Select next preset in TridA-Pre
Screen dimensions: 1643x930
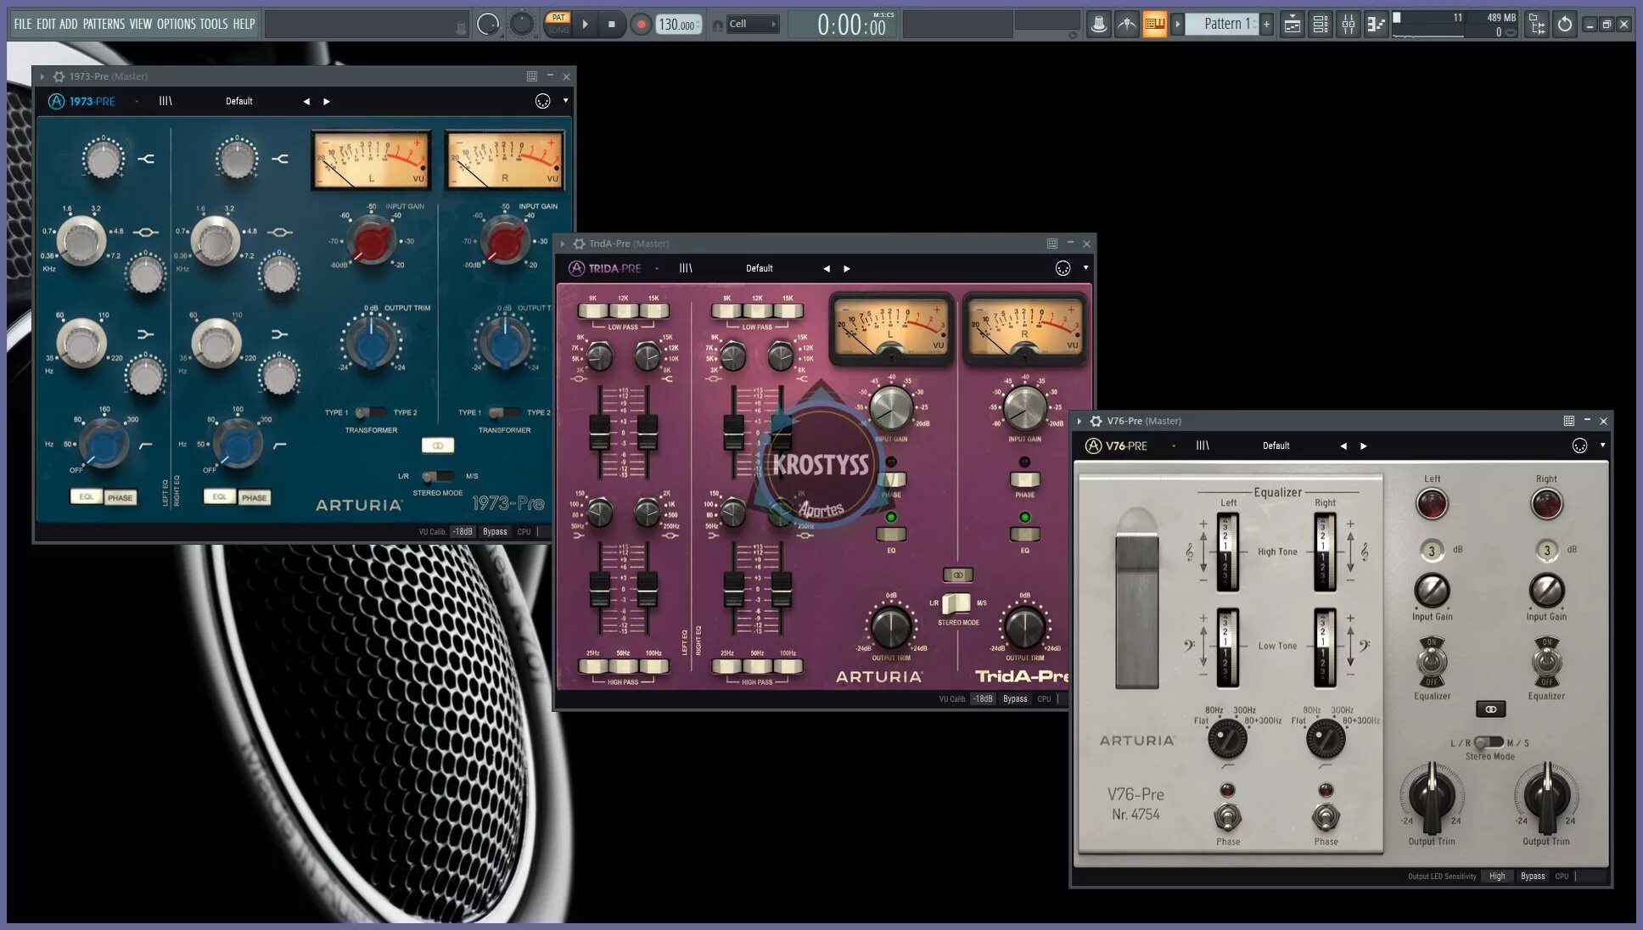[847, 268]
